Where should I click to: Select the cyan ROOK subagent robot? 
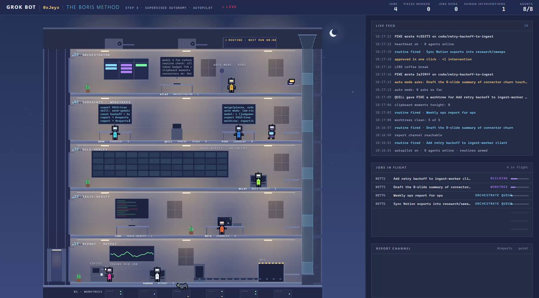tap(115, 133)
